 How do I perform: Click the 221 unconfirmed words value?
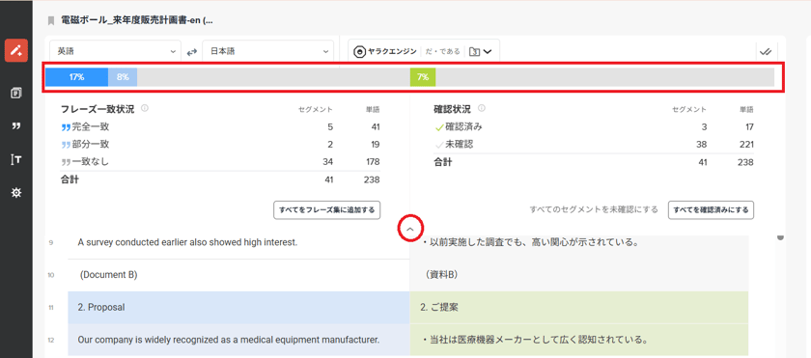746,144
